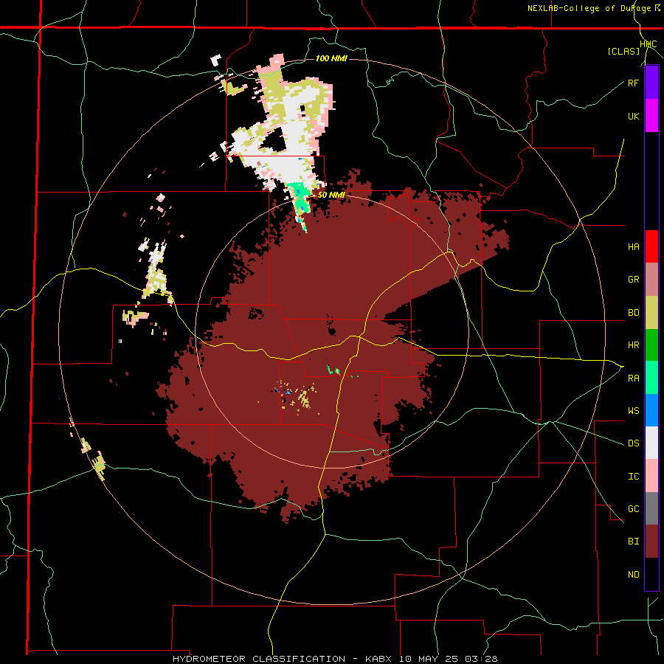Click the HR legend label

pyautogui.click(x=633, y=345)
